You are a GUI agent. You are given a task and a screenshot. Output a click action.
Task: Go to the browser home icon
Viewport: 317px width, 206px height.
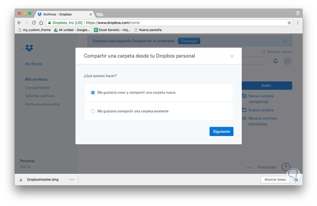(41, 23)
